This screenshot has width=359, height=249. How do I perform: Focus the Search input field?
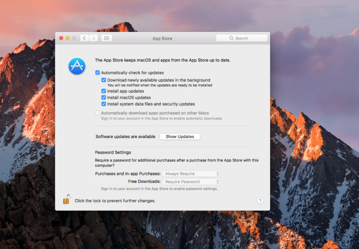(241, 38)
